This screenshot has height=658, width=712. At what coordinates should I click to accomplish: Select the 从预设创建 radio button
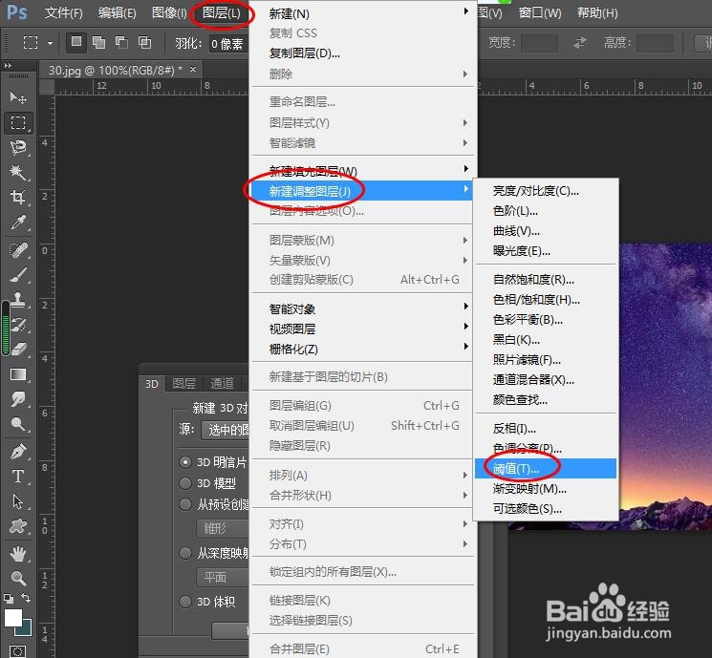pos(185,504)
